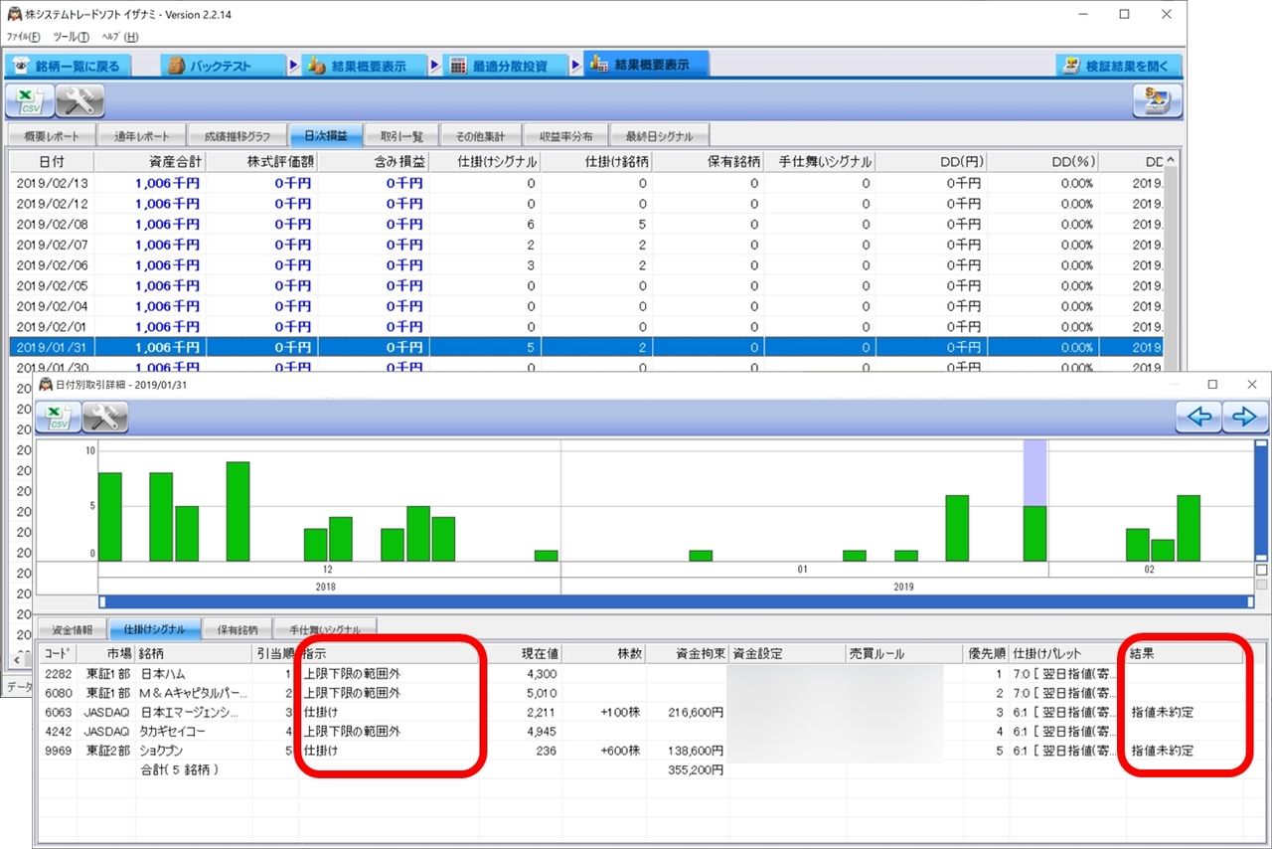
Task: Sort main table by 含み損益 column header
Action: (373, 162)
